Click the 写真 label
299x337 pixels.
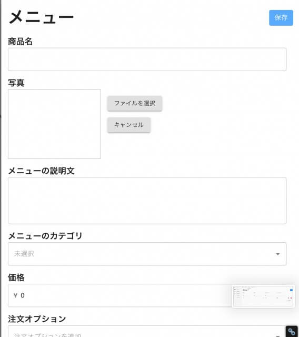click(16, 83)
